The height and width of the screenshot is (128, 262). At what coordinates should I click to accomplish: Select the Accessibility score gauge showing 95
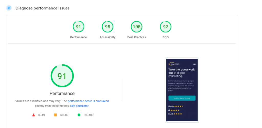(x=107, y=27)
